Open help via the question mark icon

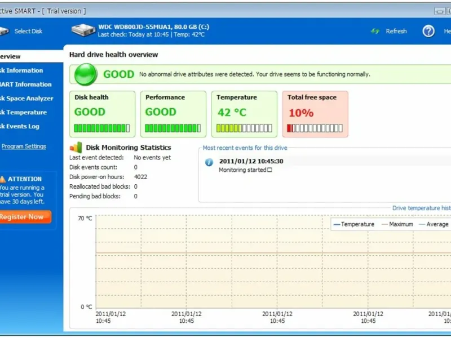[x=428, y=31]
